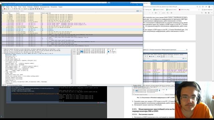Open the Инструменты menu in Wireshark
Screen dimensions: 214x120
click(x=54, y=7)
